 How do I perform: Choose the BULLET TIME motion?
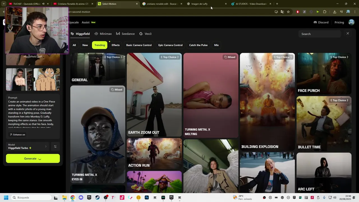[x=324, y=123]
